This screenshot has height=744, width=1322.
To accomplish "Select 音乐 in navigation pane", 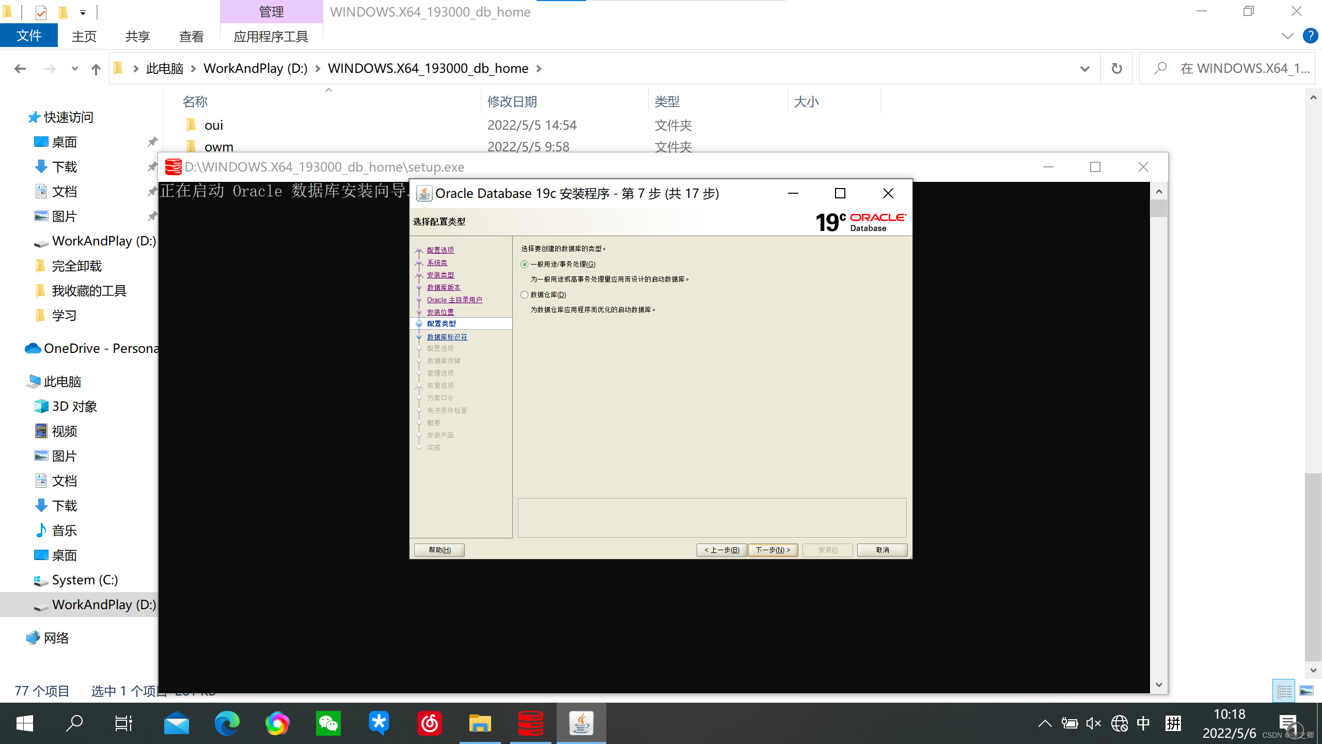I will pos(56,531).
